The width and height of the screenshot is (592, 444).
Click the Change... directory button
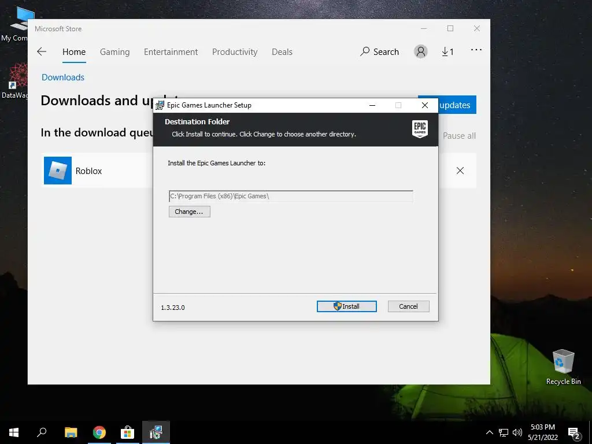[189, 212]
